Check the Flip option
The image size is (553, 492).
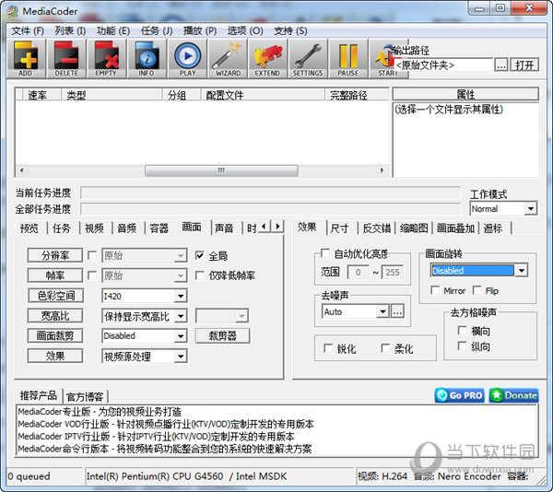(x=477, y=290)
